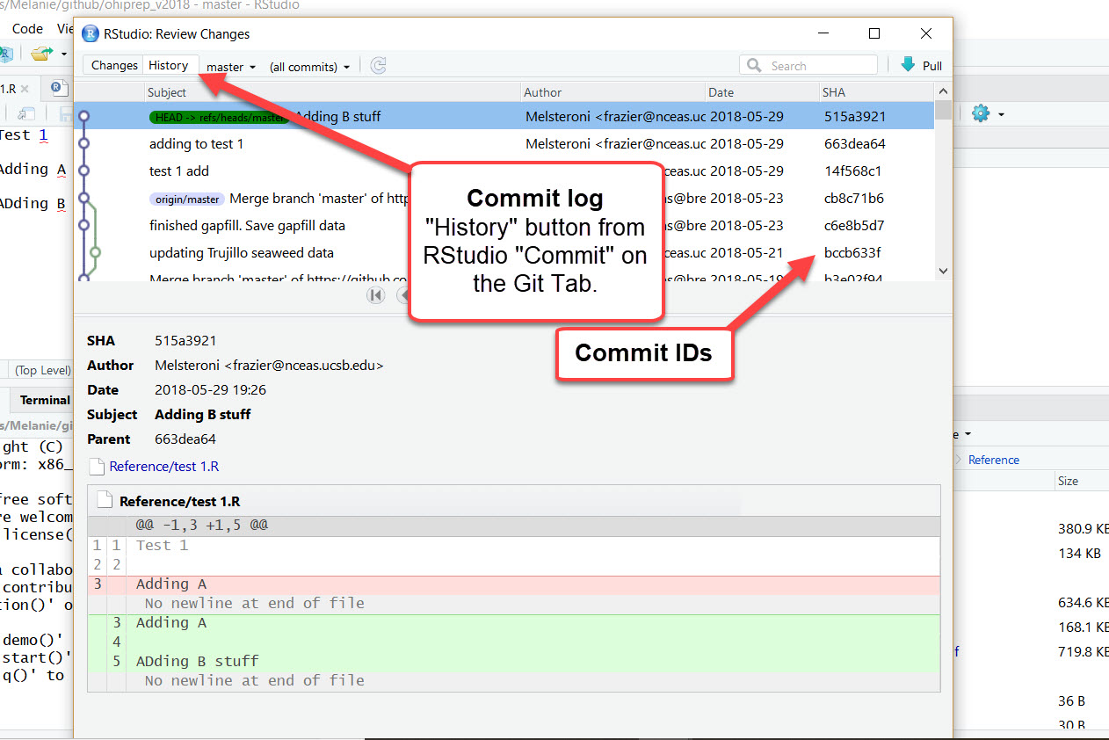Click the commit list scroll-up arrow

coord(943,91)
